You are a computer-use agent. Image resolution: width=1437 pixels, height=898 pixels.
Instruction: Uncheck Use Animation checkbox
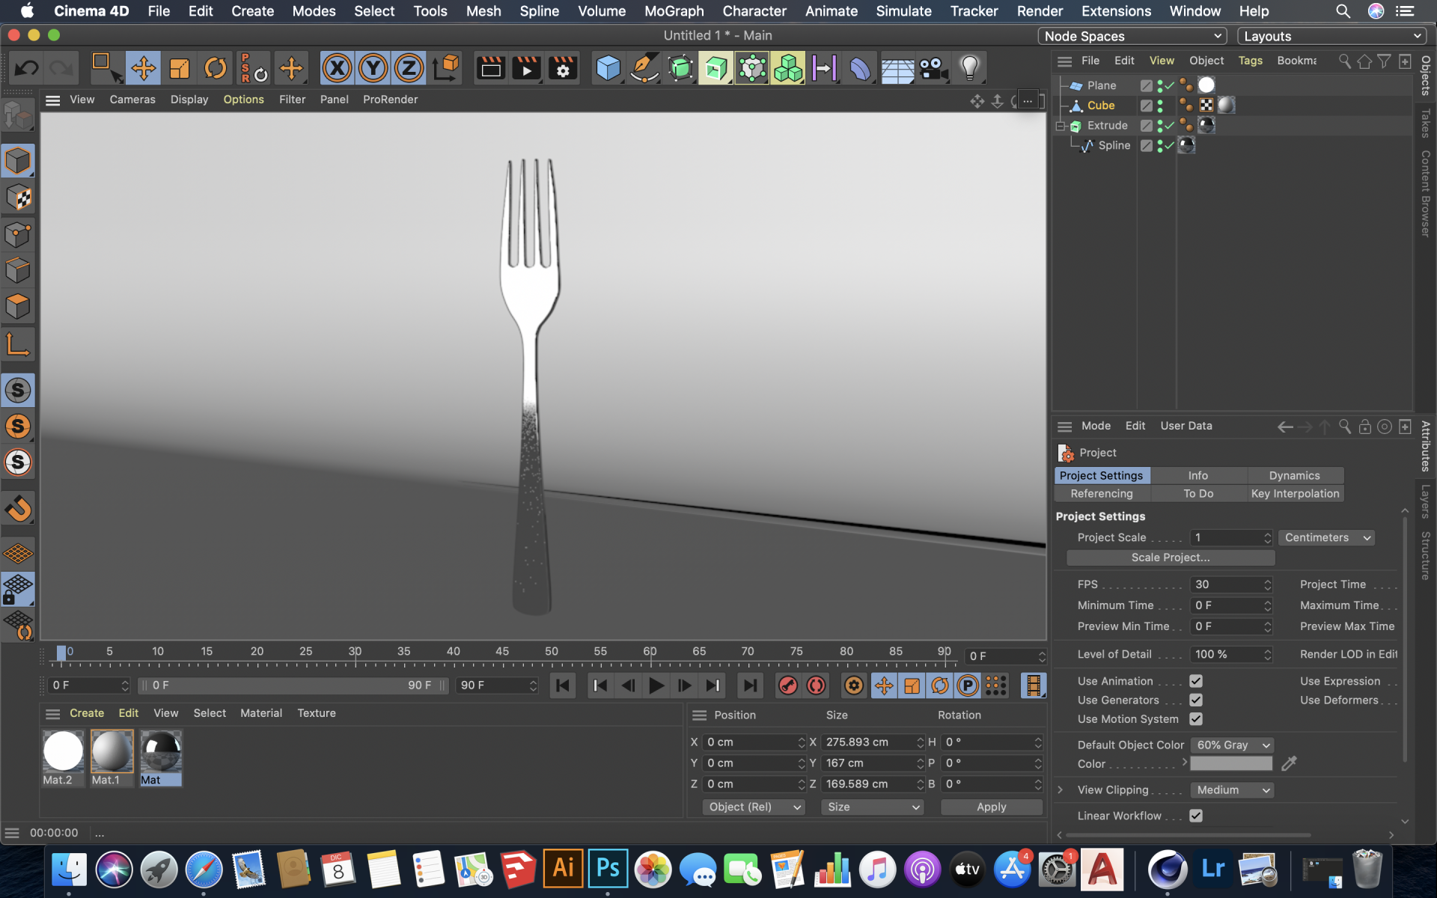click(1195, 681)
